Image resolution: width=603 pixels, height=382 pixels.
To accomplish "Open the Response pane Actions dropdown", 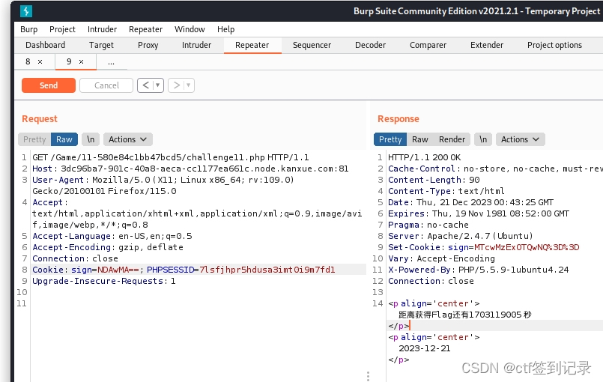I will [520, 139].
